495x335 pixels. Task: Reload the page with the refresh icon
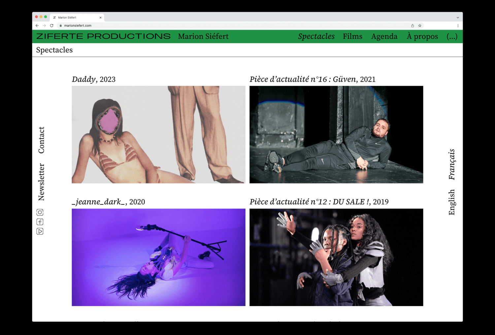tap(51, 26)
